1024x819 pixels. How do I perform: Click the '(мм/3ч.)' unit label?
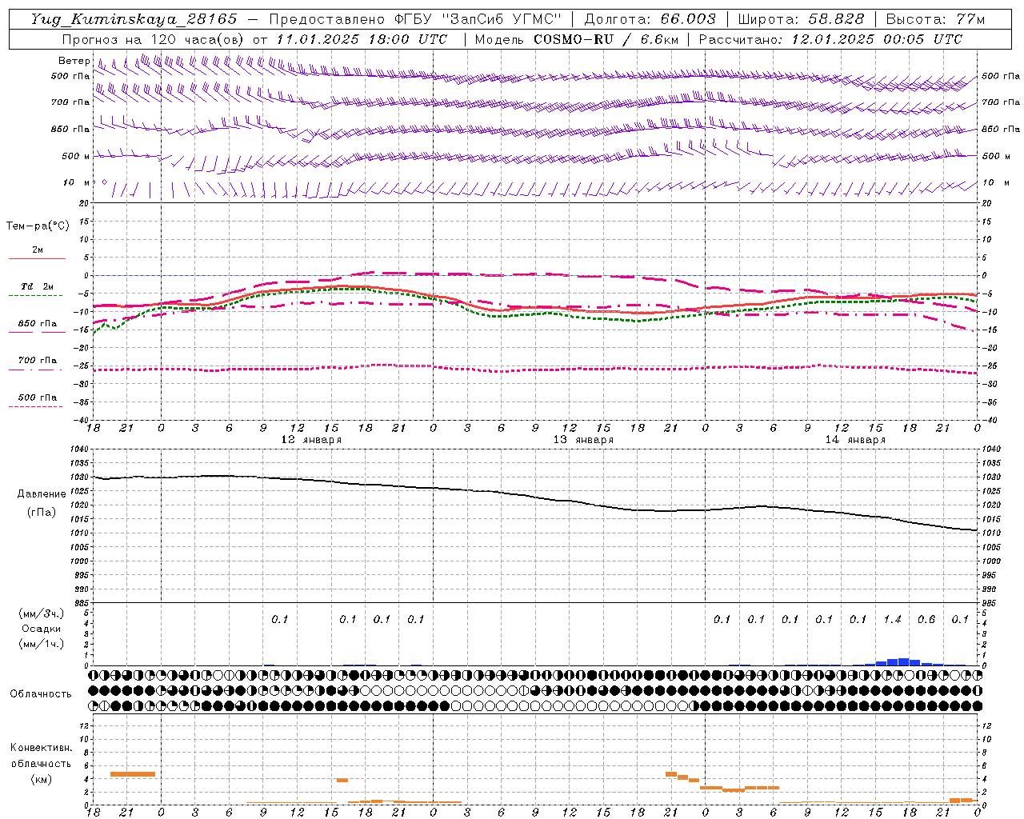pos(41,613)
